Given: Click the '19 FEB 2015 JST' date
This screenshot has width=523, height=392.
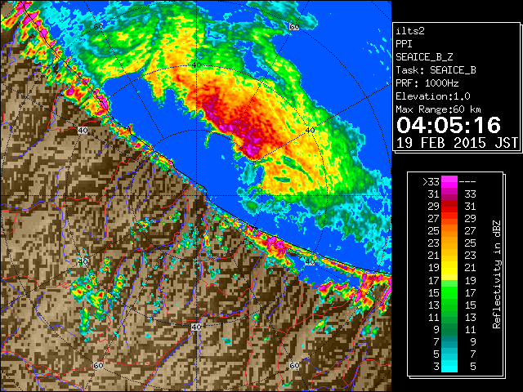Looking at the screenshot, I should click(x=458, y=143).
